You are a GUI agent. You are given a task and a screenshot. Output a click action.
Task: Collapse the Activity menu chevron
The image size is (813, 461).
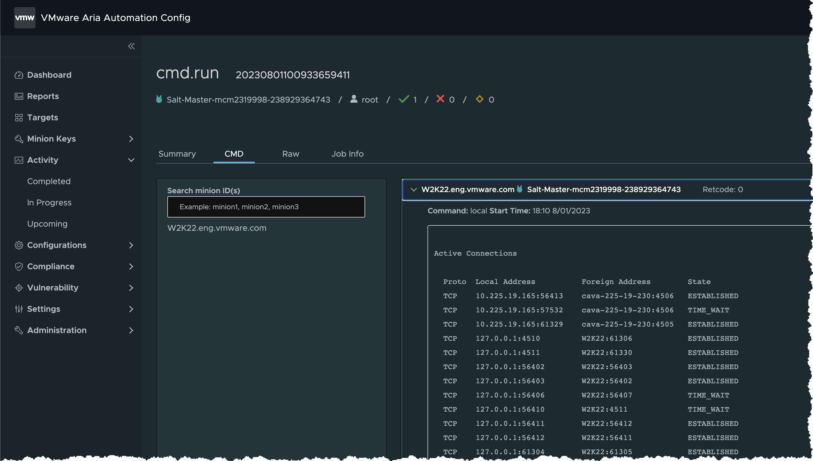click(x=131, y=160)
